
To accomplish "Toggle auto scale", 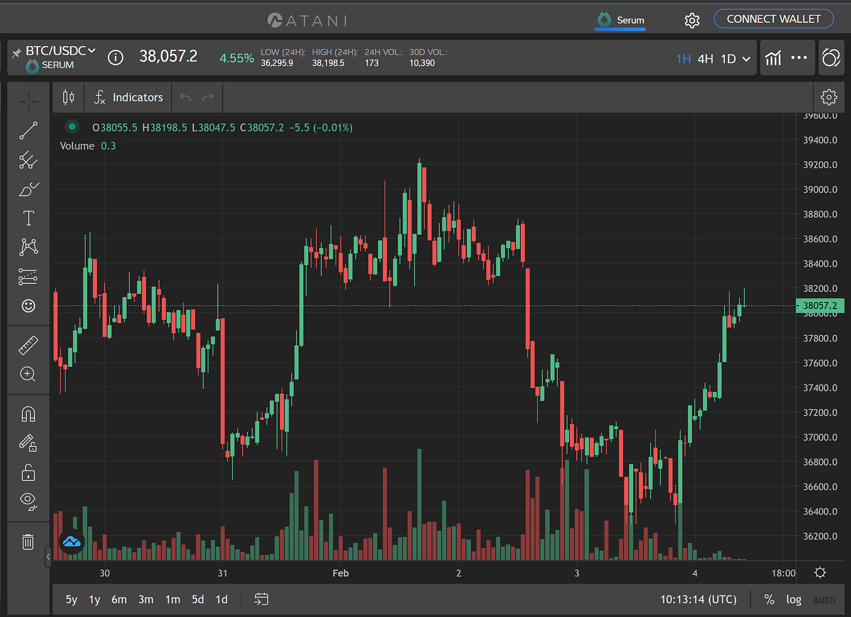I will tap(824, 599).
